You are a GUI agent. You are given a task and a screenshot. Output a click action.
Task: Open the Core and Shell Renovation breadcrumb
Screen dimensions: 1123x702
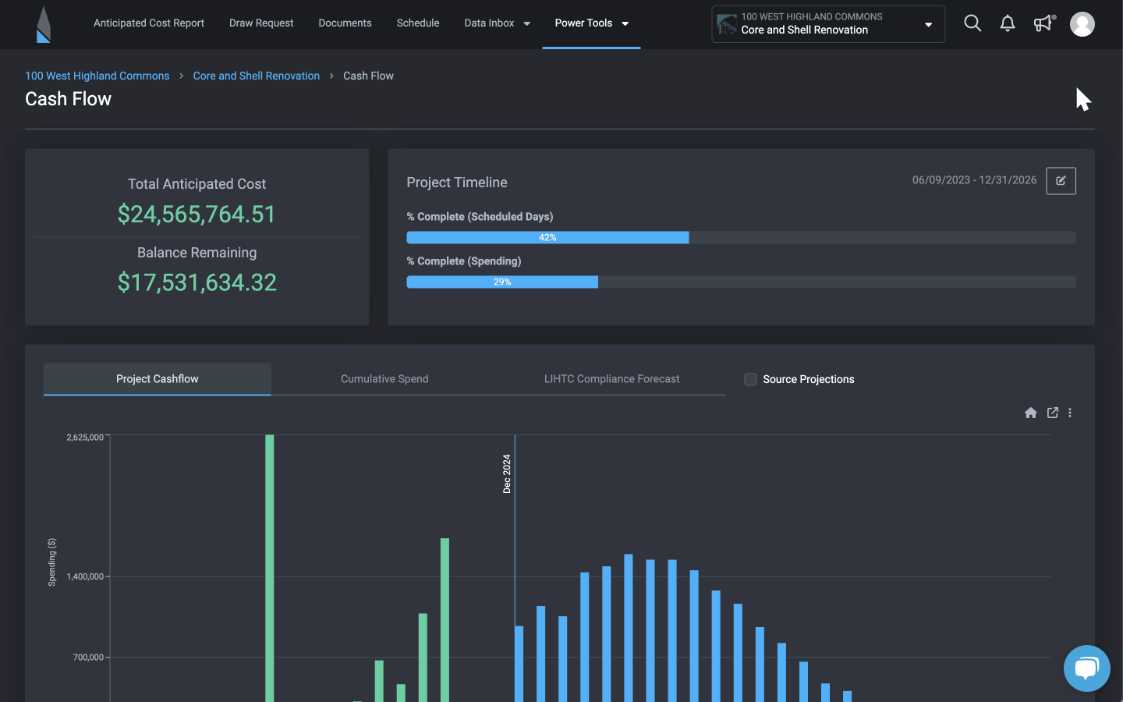click(x=257, y=76)
